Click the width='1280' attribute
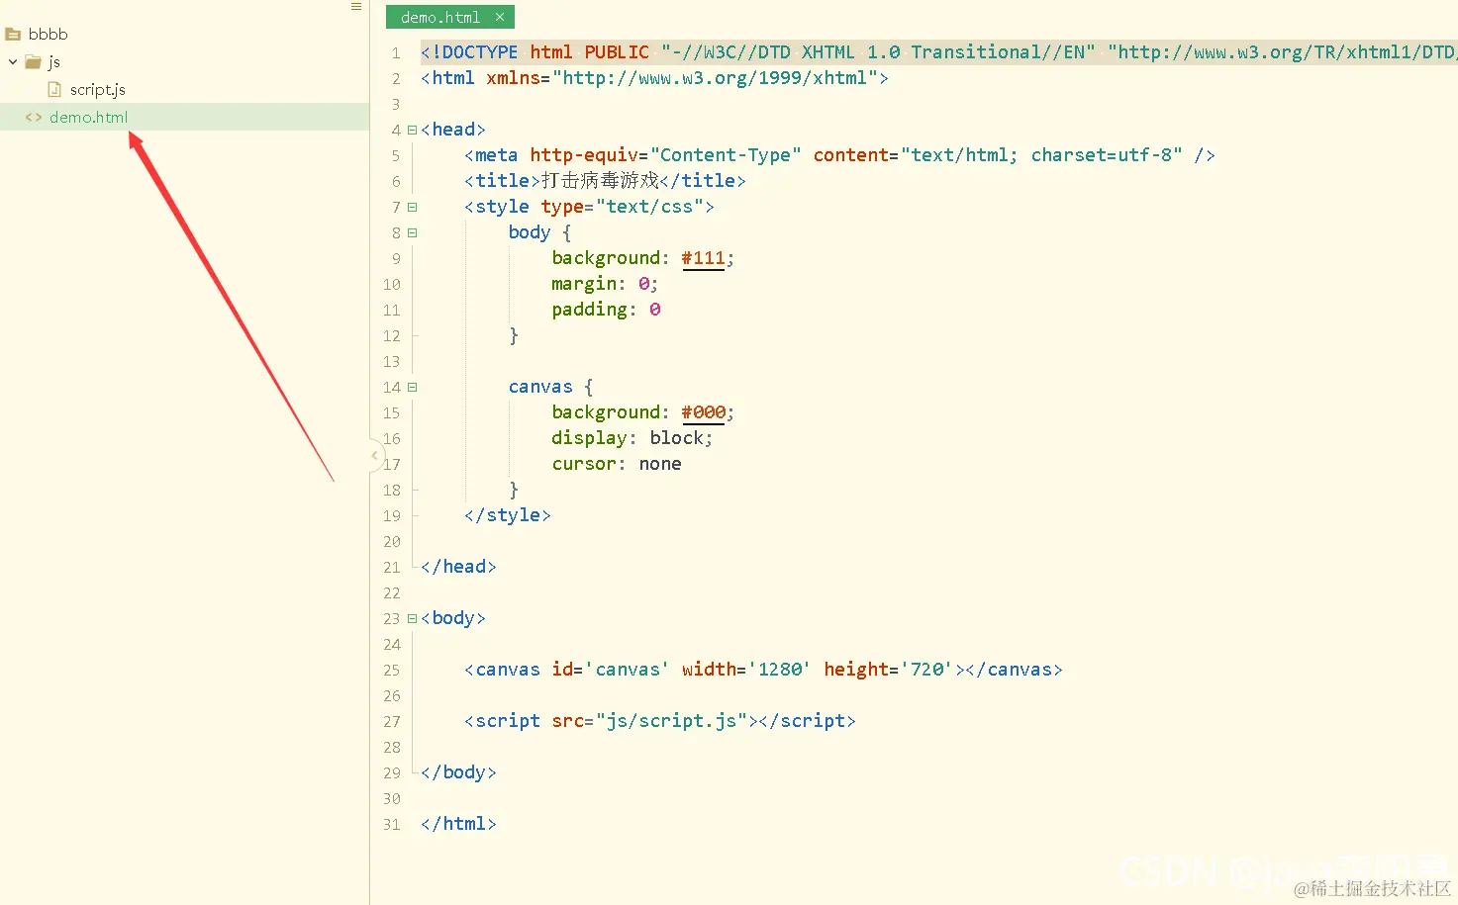This screenshot has width=1458, height=905. [x=746, y=670]
